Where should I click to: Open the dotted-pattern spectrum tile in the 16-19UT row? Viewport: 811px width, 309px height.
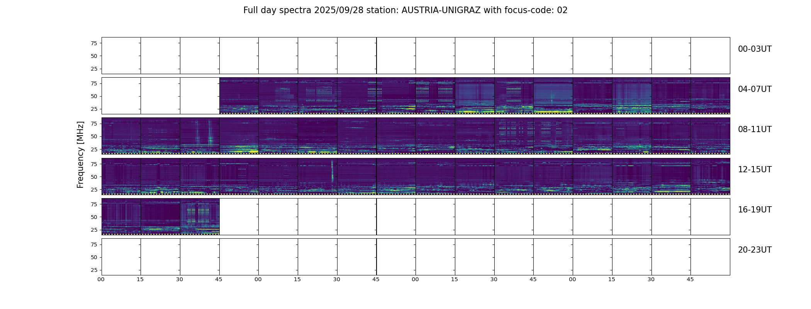tap(200, 216)
